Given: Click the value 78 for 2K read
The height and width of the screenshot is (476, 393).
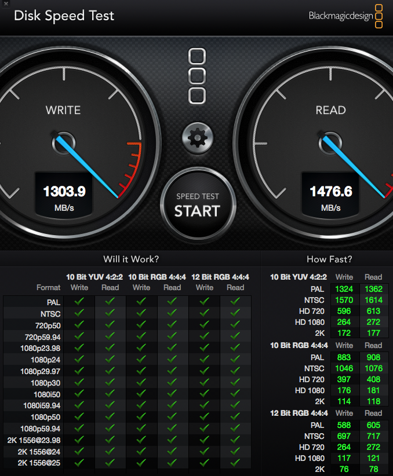Looking at the screenshot, I should tap(373, 469).
